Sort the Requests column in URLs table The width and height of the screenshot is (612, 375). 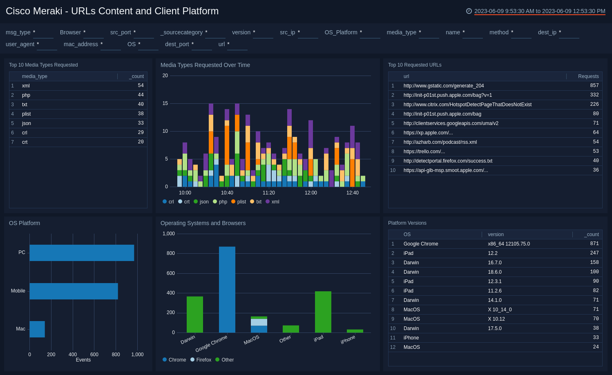[x=588, y=76]
